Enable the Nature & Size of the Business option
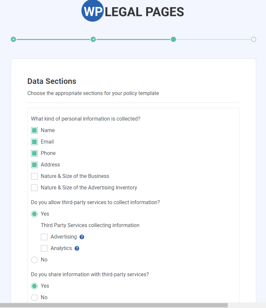 coord(34,176)
